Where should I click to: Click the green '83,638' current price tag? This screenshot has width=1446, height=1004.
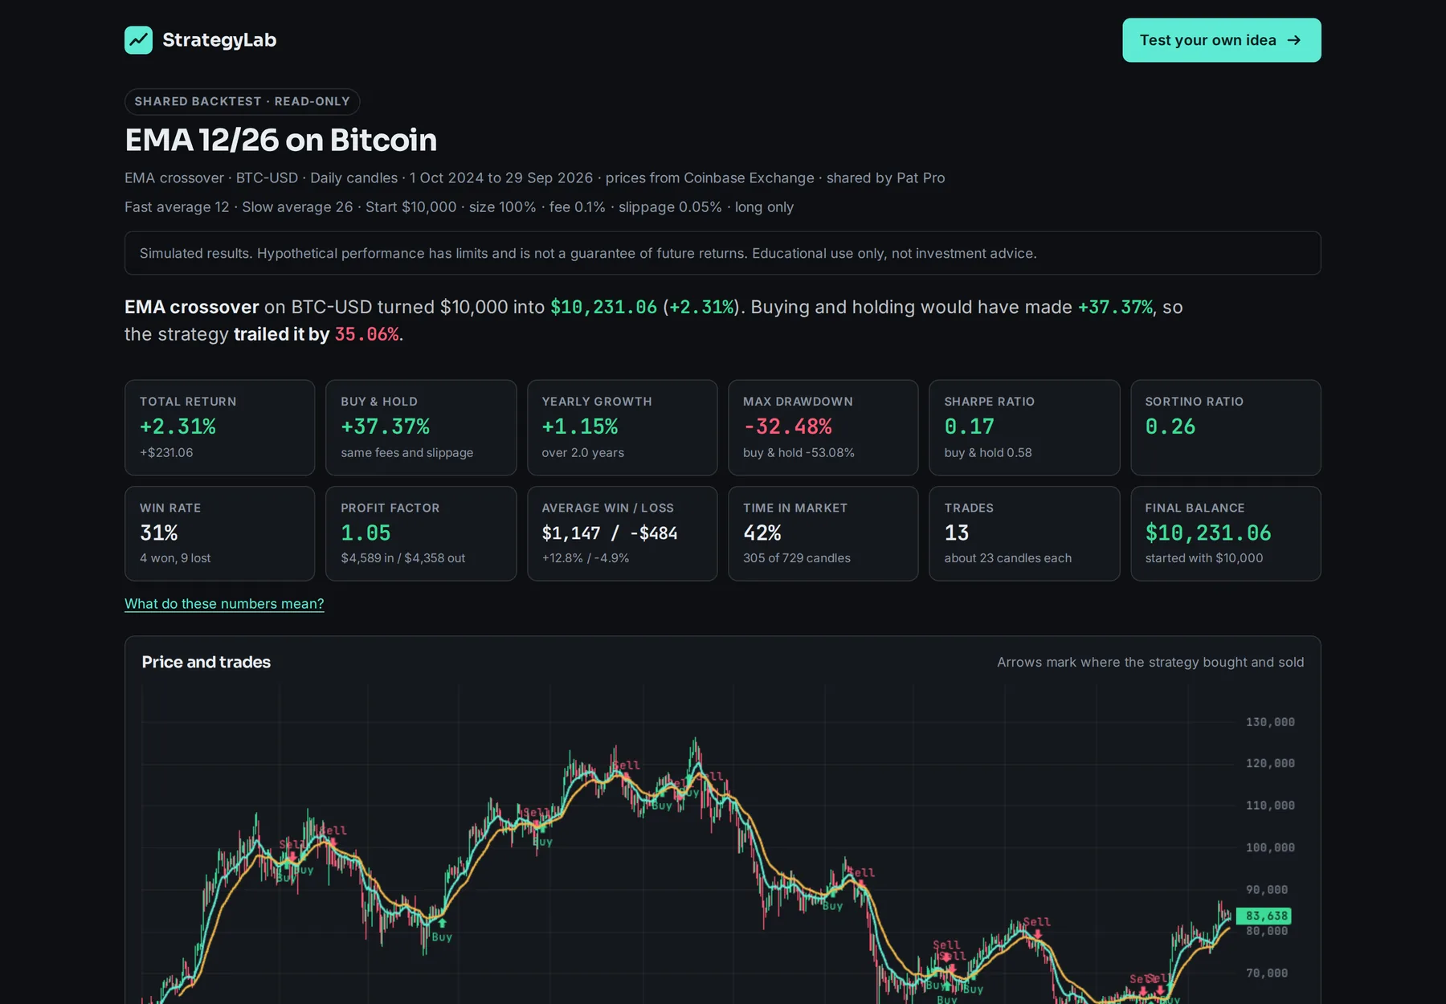[x=1264, y=916]
